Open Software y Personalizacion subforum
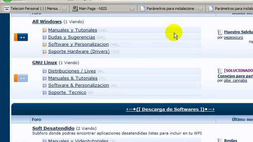The image size is (253, 142). click(78, 44)
